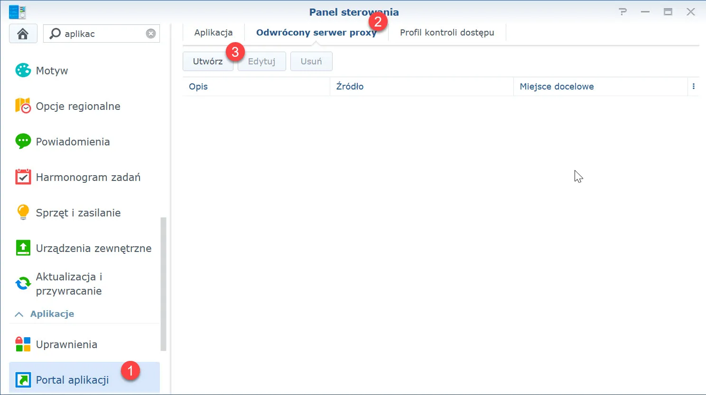Clear the search field with the X icon
706x395 pixels.
(151, 34)
